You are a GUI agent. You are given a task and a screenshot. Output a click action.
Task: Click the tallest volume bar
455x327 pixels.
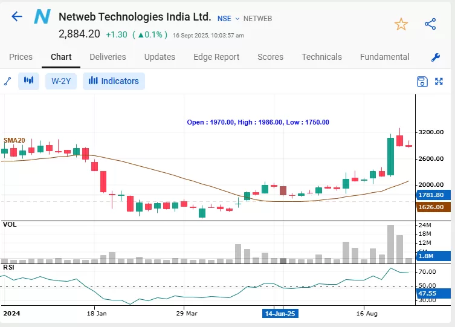pos(390,244)
